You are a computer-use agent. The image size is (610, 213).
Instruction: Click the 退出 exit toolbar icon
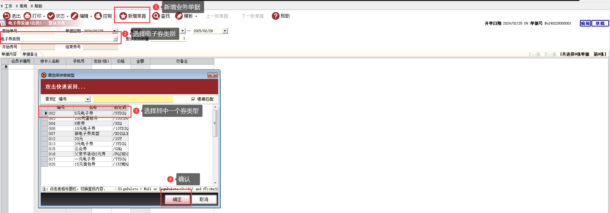tap(6, 16)
